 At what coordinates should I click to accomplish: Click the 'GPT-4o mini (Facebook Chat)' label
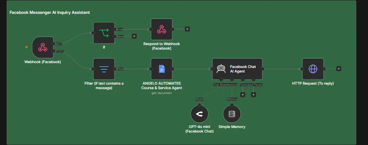click(x=200, y=129)
